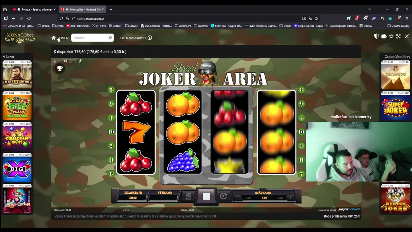
Task: Open Rise of Coins game thumbnail
Action: 17,74
